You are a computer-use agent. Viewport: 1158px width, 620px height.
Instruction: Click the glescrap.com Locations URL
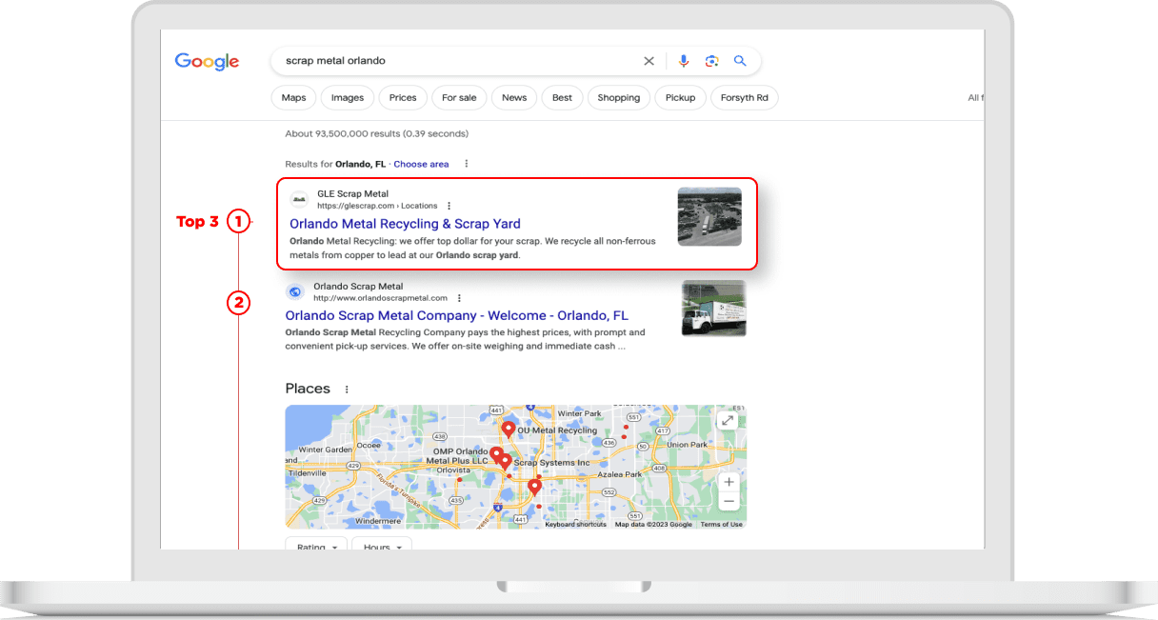[377, 206]
